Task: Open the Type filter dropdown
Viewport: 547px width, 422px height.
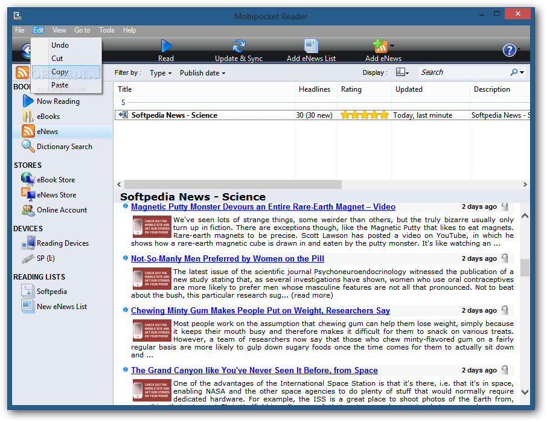Action: click(x=161, y=73)
